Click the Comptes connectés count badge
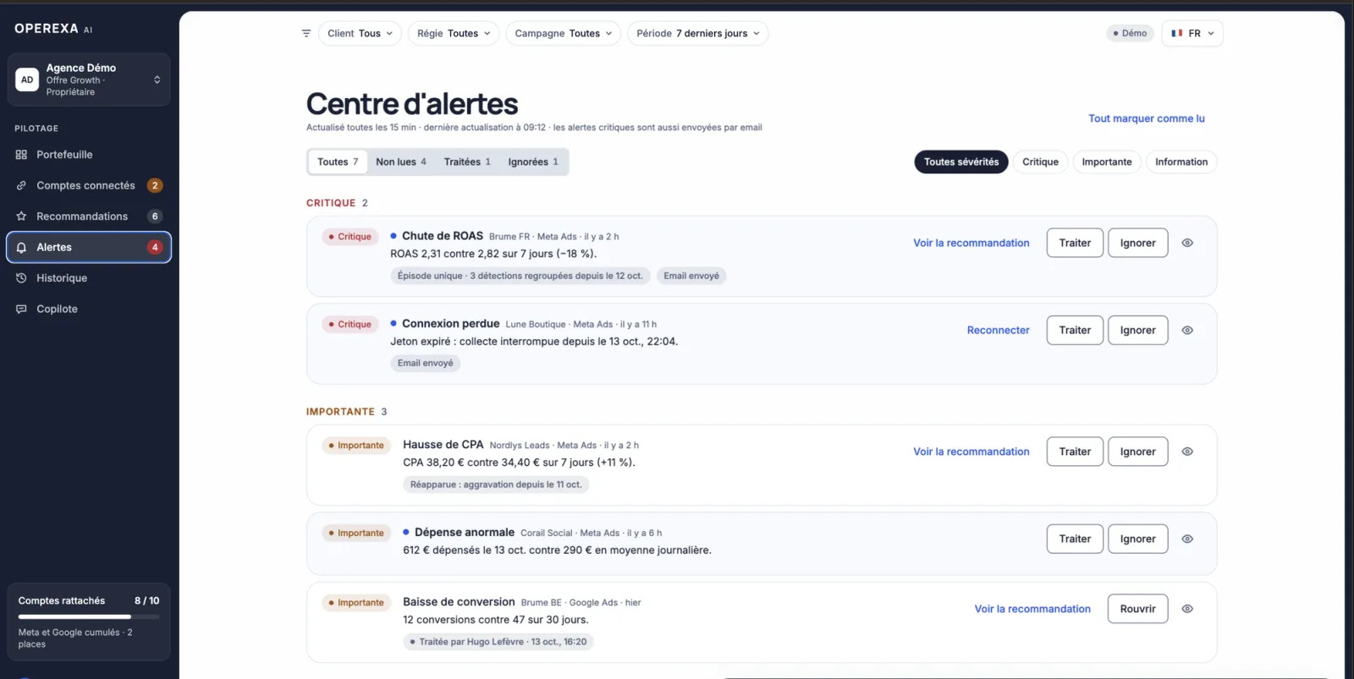 (155, 185)
